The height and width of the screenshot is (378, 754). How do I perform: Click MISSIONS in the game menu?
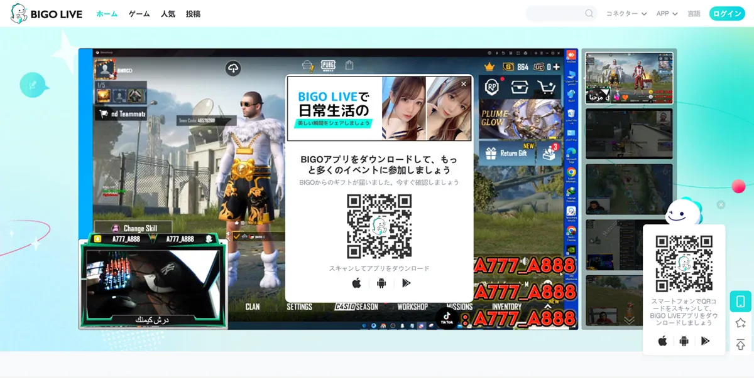(x=459, y=307)
